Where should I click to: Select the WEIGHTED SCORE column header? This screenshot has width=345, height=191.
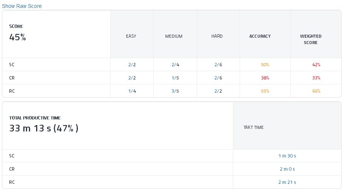(311, 39)
